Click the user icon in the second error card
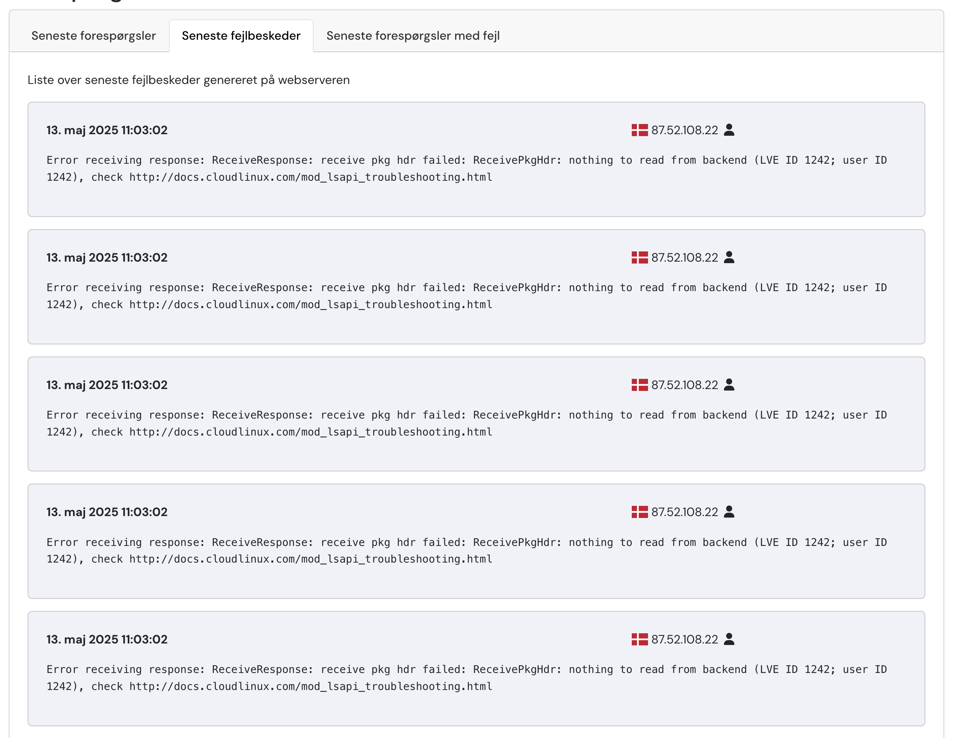This screenshot has height=738, width=962. click(x=729, y=257)
